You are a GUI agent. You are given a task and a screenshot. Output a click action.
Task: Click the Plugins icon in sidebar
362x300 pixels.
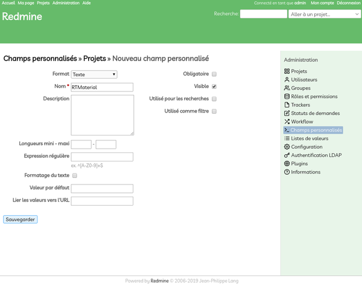pyautogui.click(x=287, y=164)
